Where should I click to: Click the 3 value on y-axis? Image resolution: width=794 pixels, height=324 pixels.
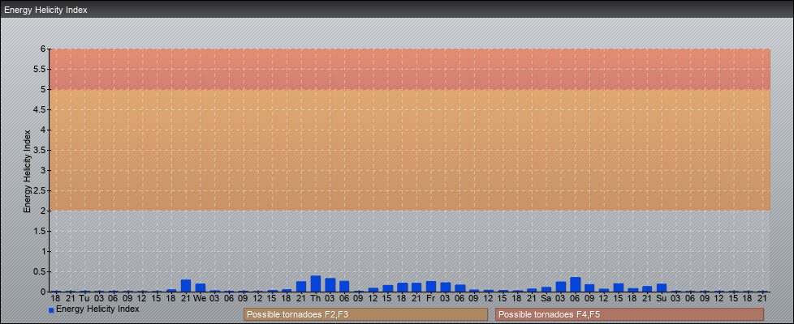tap(44, 170)
